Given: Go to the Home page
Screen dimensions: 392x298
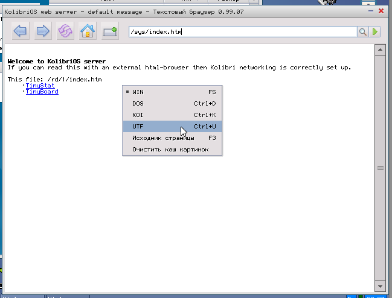Looking at the screenshot, I should click(x=88, y=31).
